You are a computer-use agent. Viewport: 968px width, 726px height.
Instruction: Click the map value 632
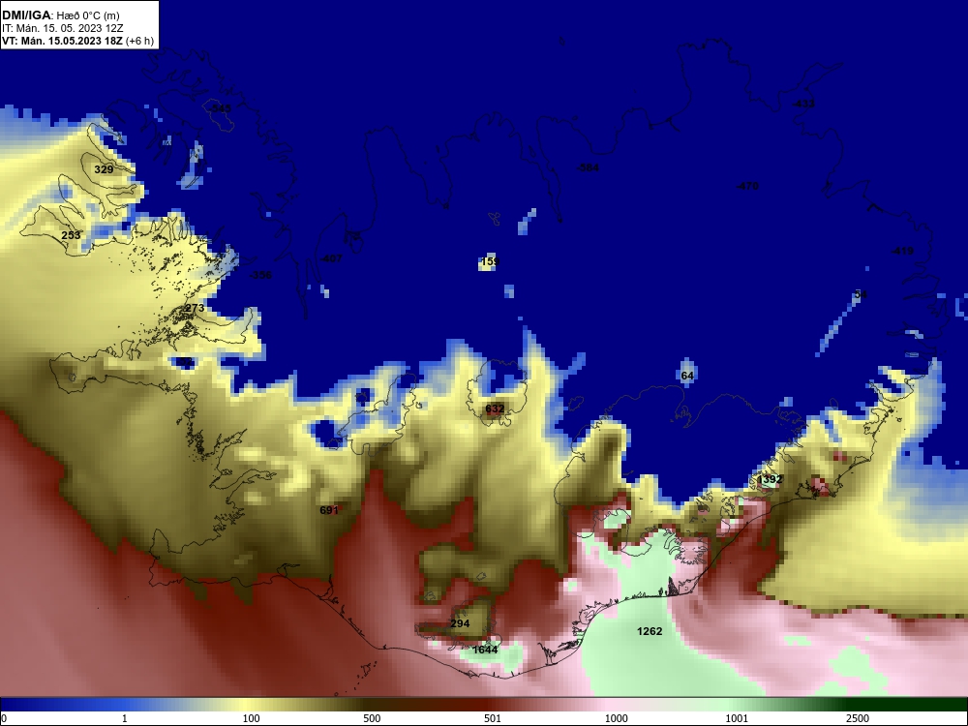[495, 408]
